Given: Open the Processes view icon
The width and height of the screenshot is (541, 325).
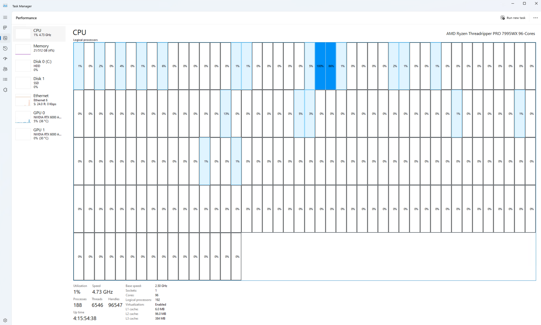Looking at the screenshot, I should 5,27.
